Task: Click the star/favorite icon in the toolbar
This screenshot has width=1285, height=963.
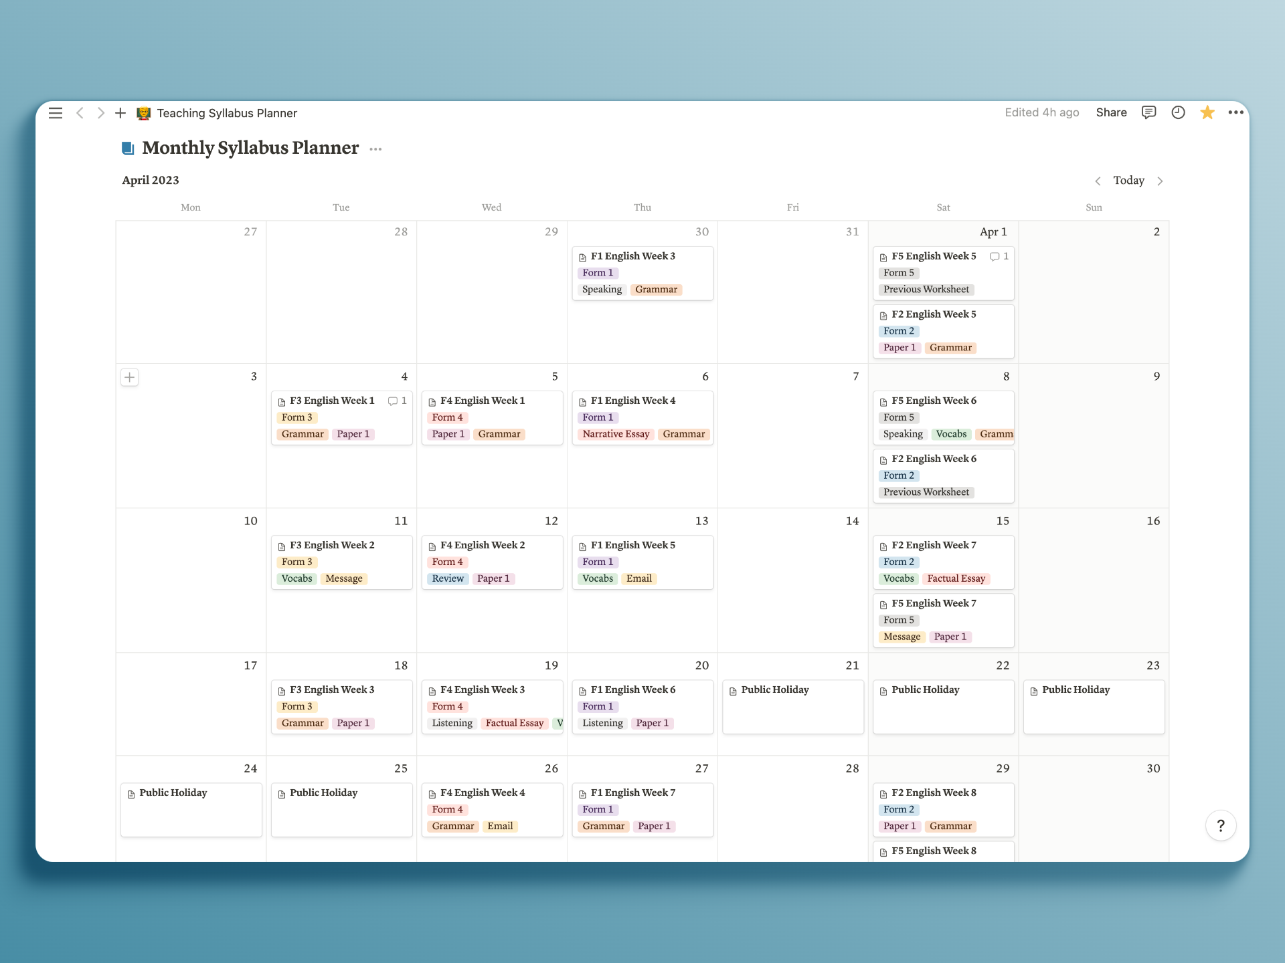Action: (1205, 113)
